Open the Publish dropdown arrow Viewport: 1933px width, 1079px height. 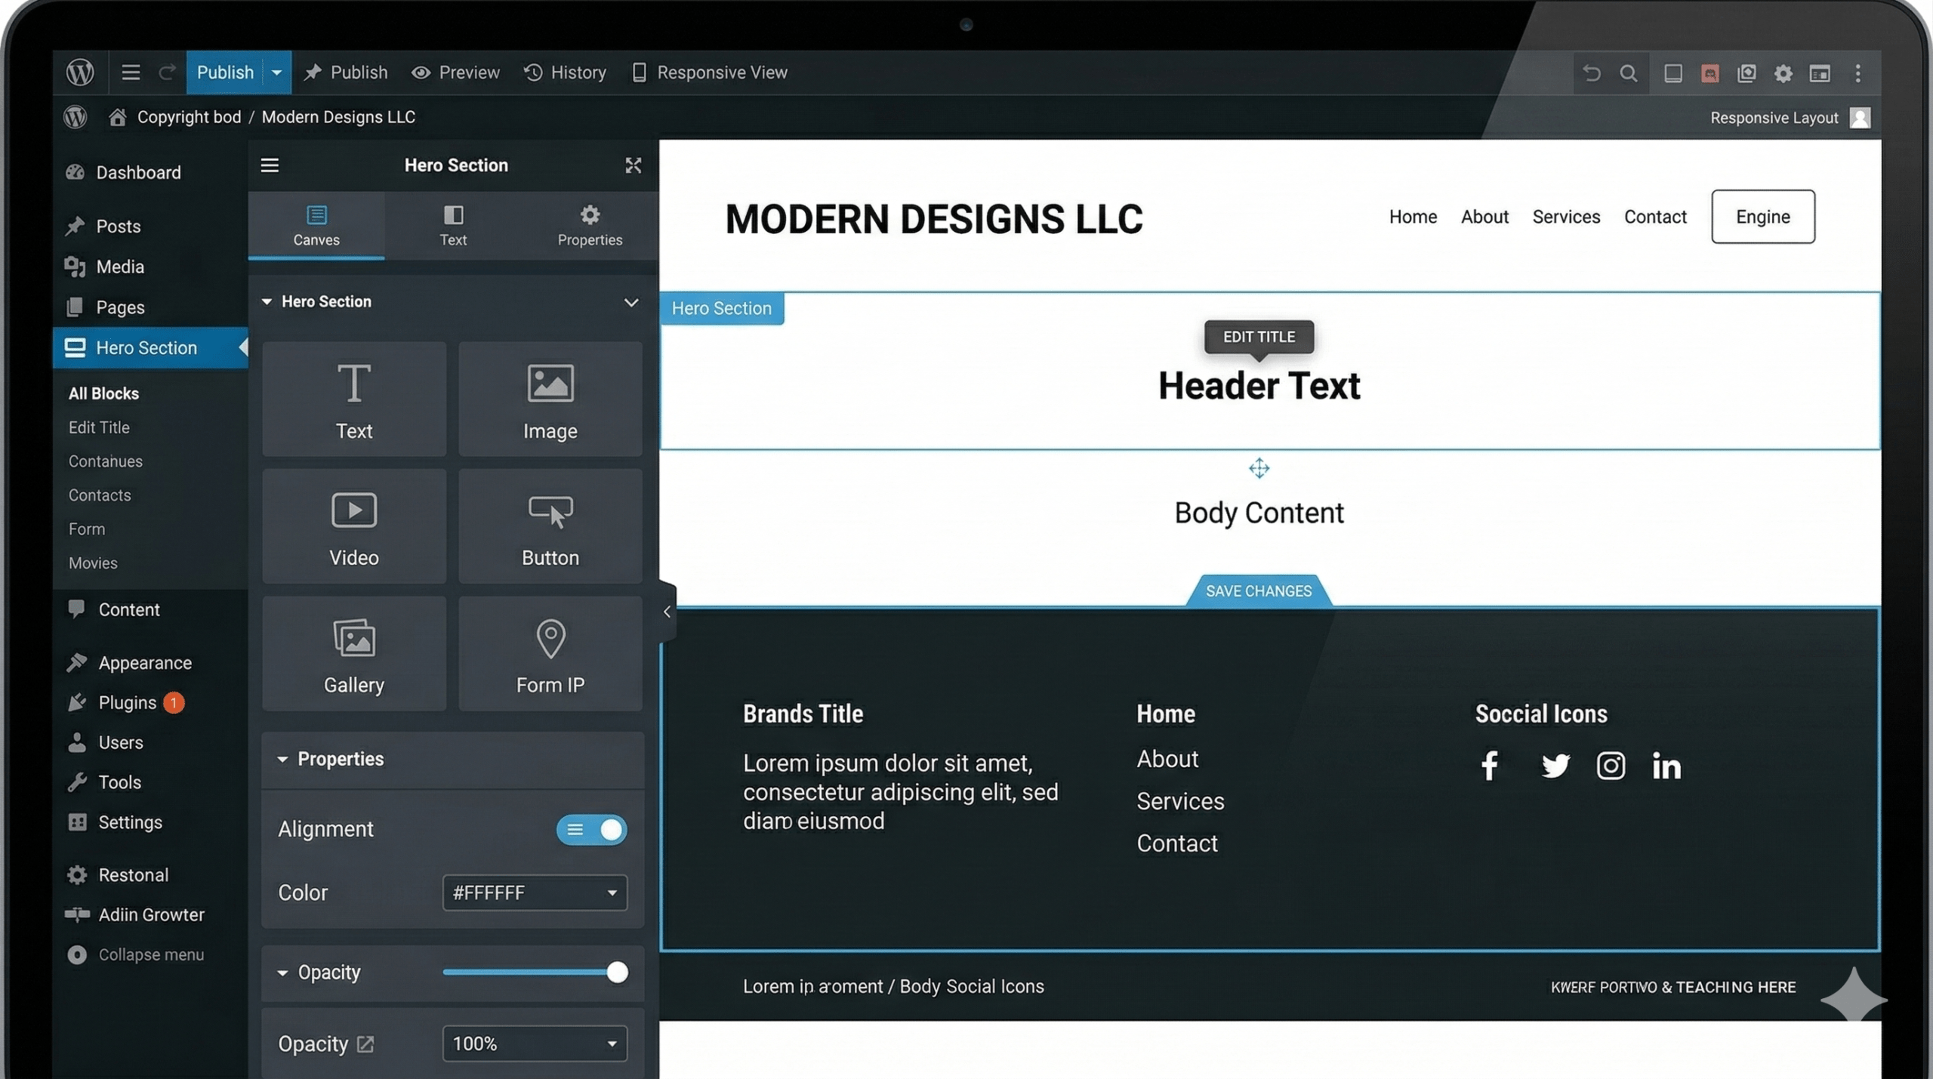(276, 72)
